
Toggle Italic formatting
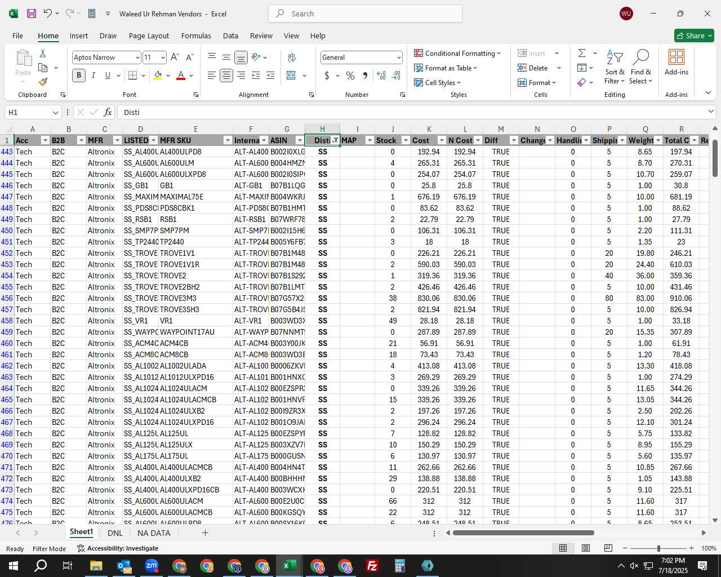click(93, 75)
